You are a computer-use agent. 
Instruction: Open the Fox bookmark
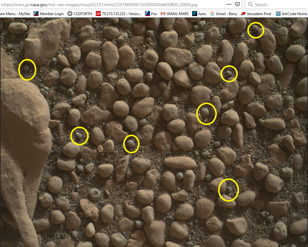(151, 14)
